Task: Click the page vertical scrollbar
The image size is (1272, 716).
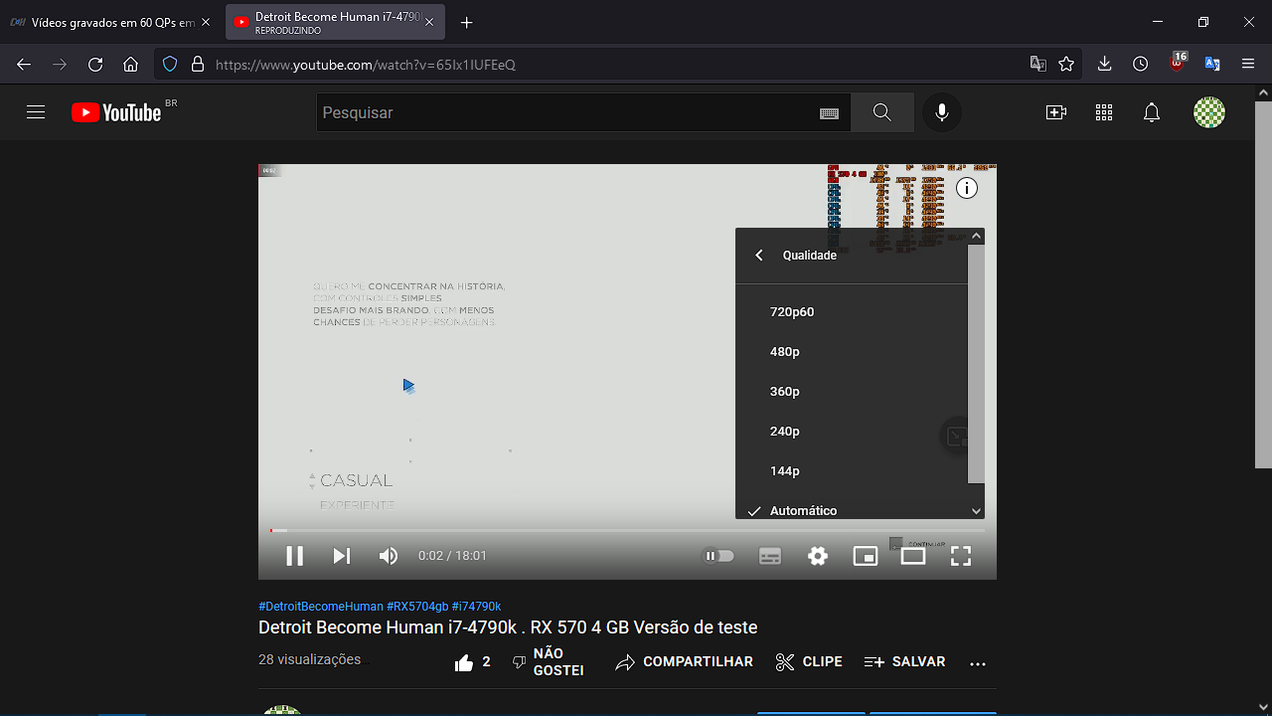Action: click(x=1263, y=283)
